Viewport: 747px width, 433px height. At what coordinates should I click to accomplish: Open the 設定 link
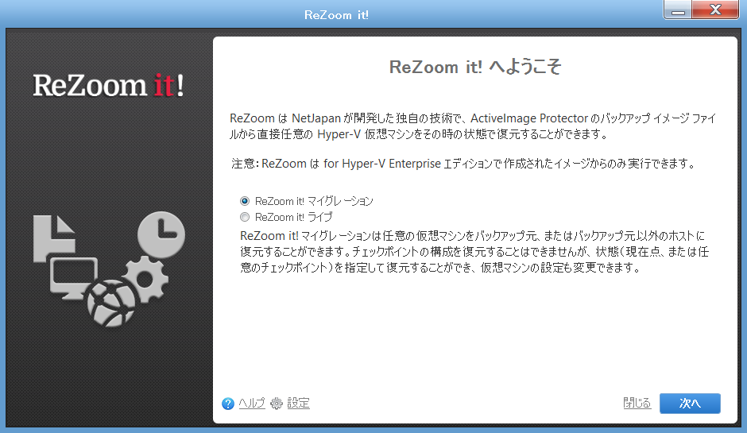(299, 404)
